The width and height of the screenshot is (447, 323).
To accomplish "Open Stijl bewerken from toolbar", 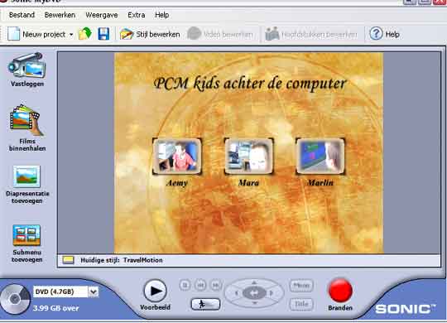I will tap(150, 34).
